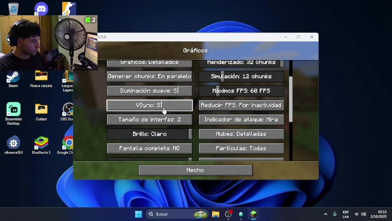Open the OBS Studio shortcut
Screen dimensions: 392x221
(67, 112)
